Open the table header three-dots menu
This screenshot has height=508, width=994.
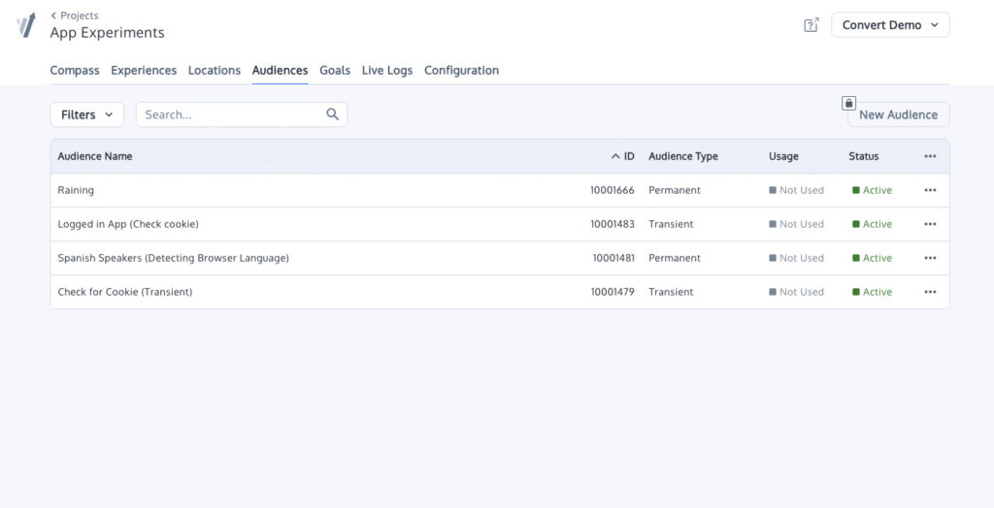[x=930, y=156]
